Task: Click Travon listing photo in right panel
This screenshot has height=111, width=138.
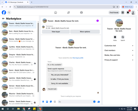Action: tap(119, 23)
